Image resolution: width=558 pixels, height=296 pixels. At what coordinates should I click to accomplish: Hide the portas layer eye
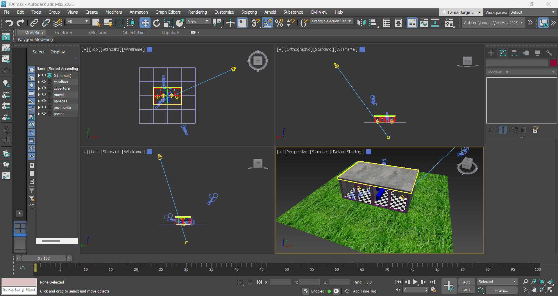[44, 114]
